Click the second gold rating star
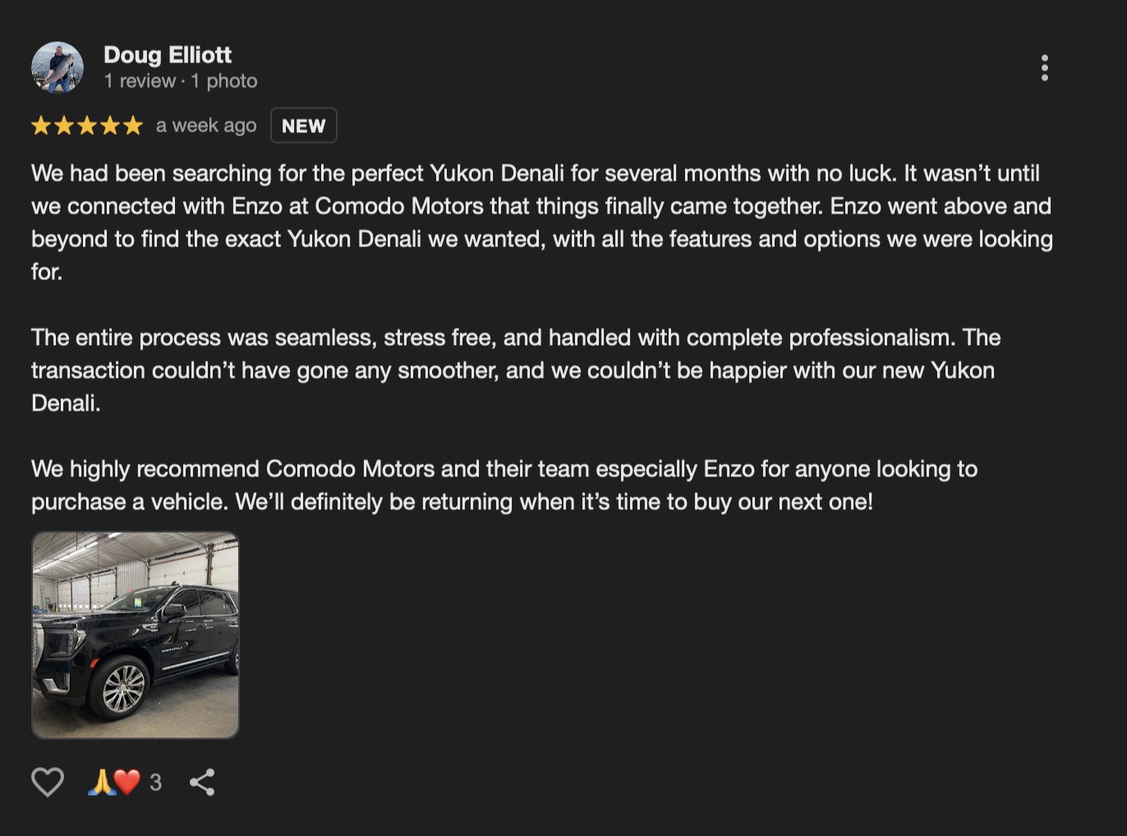Viewport: 1127px width, 836px height. point(64,126)
